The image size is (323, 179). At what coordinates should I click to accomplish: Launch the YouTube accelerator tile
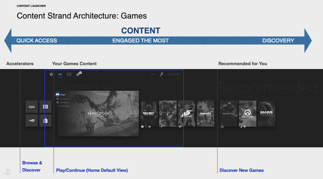point(32,120)
